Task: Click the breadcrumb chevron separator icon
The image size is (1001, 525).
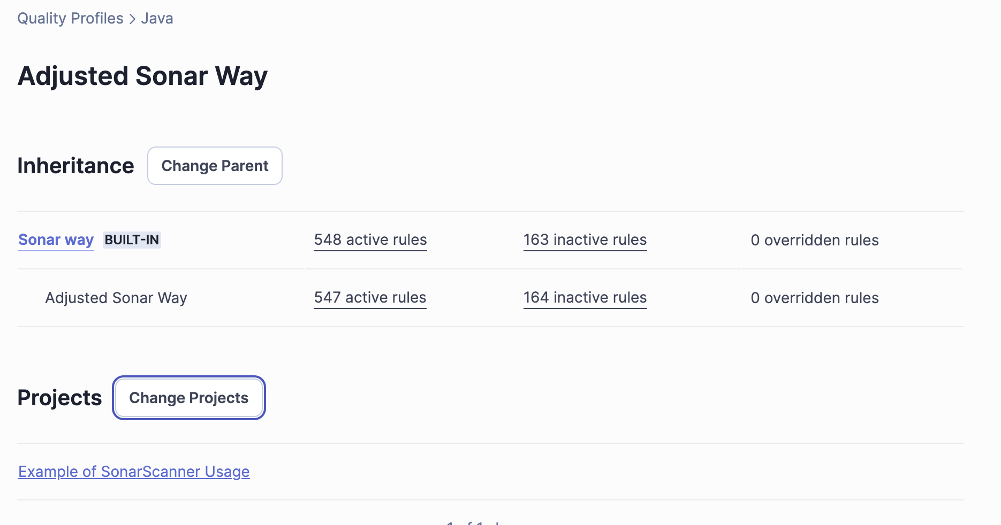Action: (x=132, y=19)
